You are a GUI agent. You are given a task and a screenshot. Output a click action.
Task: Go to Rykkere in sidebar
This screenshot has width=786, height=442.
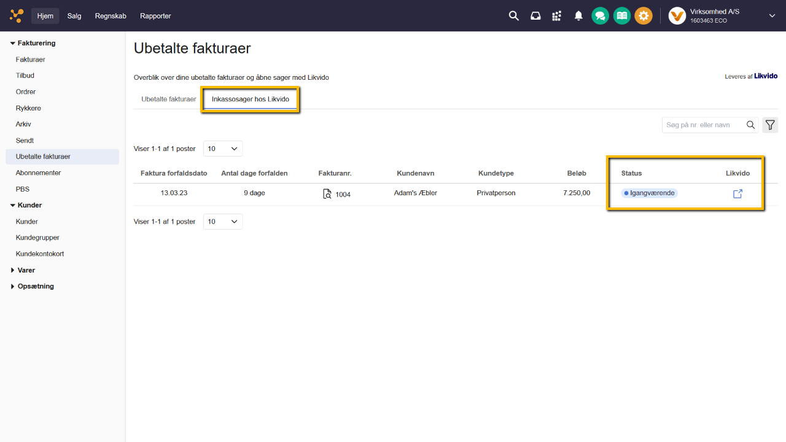[28, 108]
